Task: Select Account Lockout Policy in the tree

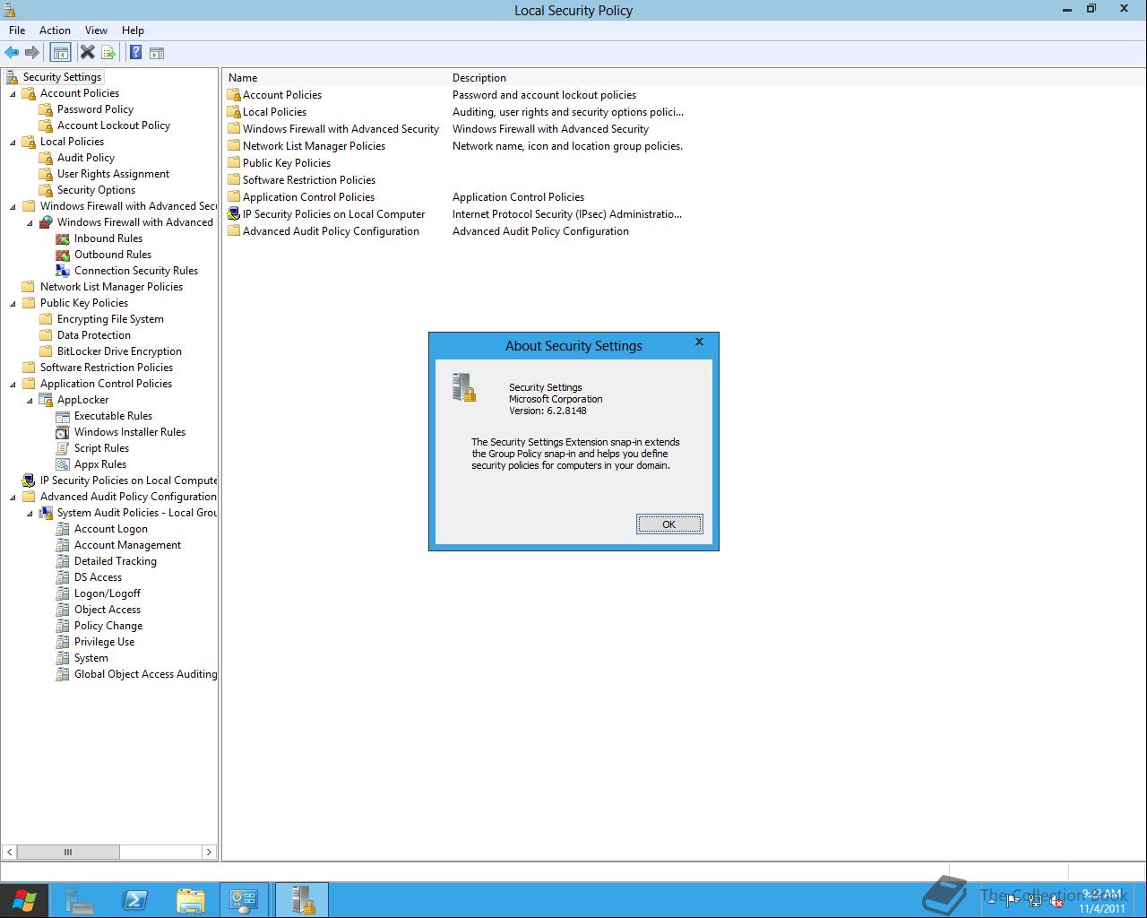Action: click(x=114, y=126)
